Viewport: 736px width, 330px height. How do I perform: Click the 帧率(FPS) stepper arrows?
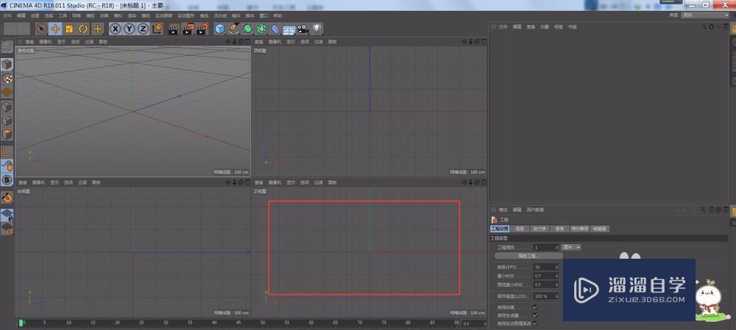click(556, 267)
